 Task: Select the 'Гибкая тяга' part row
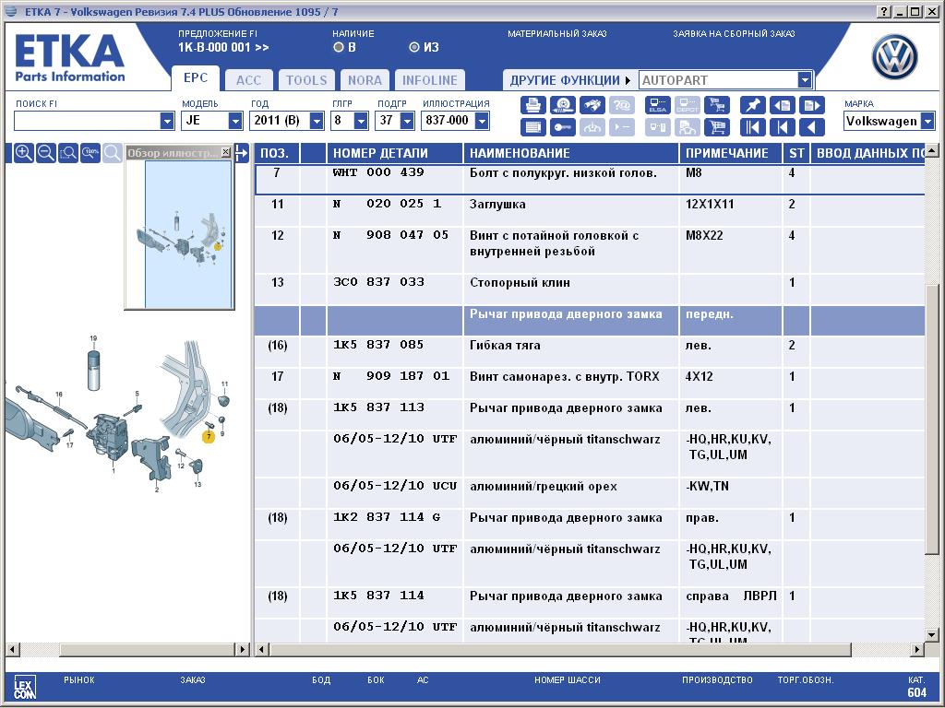click(590, 351)
